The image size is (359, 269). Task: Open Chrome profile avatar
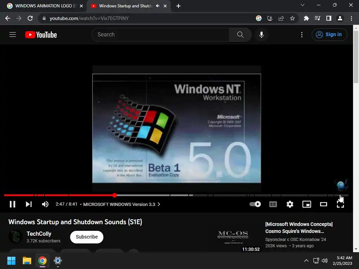[x=340, y=18]
